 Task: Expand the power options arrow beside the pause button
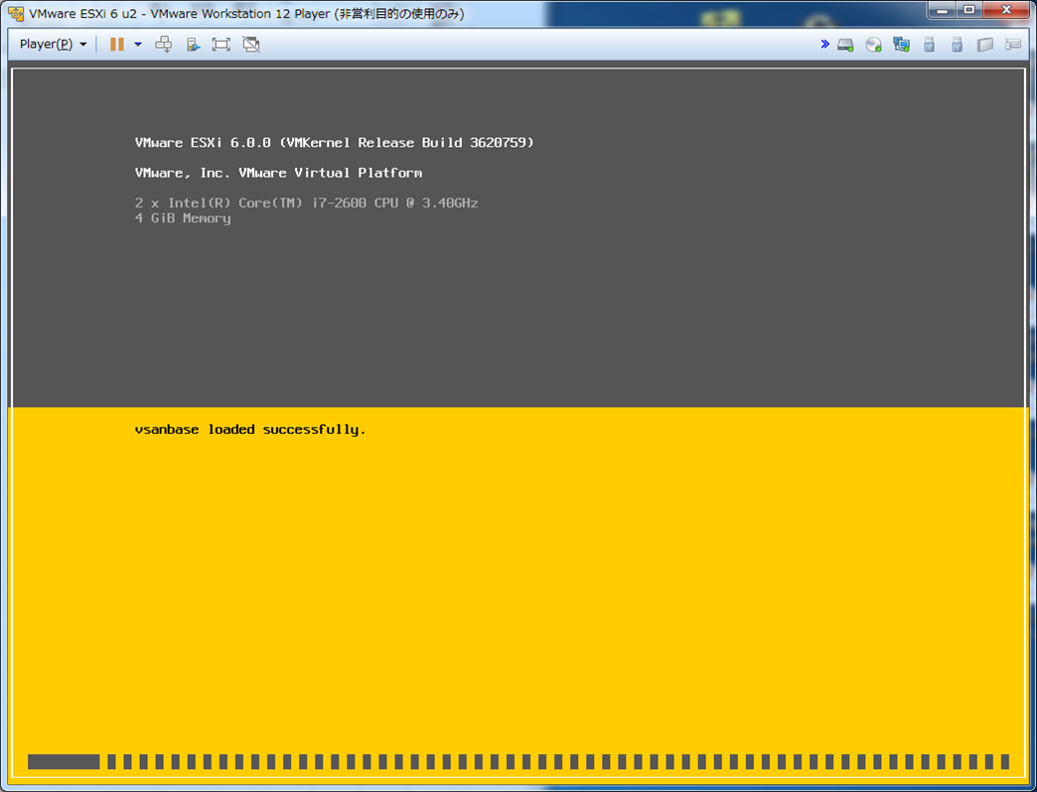[137, 45]
